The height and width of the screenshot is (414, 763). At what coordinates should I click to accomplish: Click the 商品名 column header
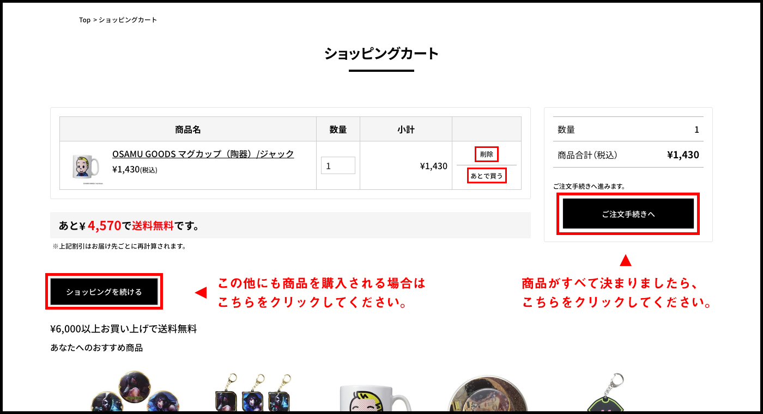188,129
